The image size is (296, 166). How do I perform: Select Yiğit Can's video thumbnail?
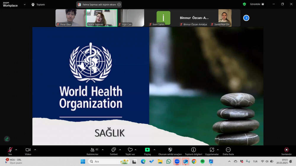[131, 18]
